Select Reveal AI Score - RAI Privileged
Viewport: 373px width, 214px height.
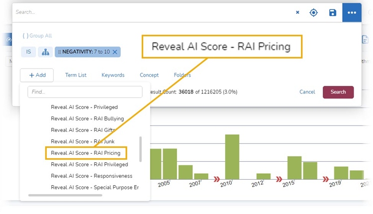tap(90, 164)
